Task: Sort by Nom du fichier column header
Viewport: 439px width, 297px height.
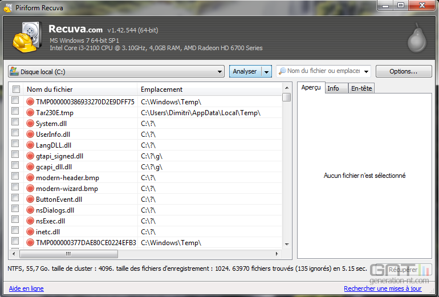Action: (x=80, y=89)
